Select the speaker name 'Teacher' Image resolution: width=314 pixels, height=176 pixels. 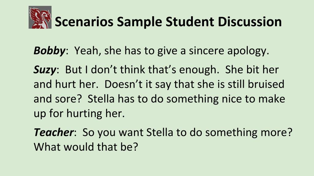pyautogui.click(x=54, y=132)
